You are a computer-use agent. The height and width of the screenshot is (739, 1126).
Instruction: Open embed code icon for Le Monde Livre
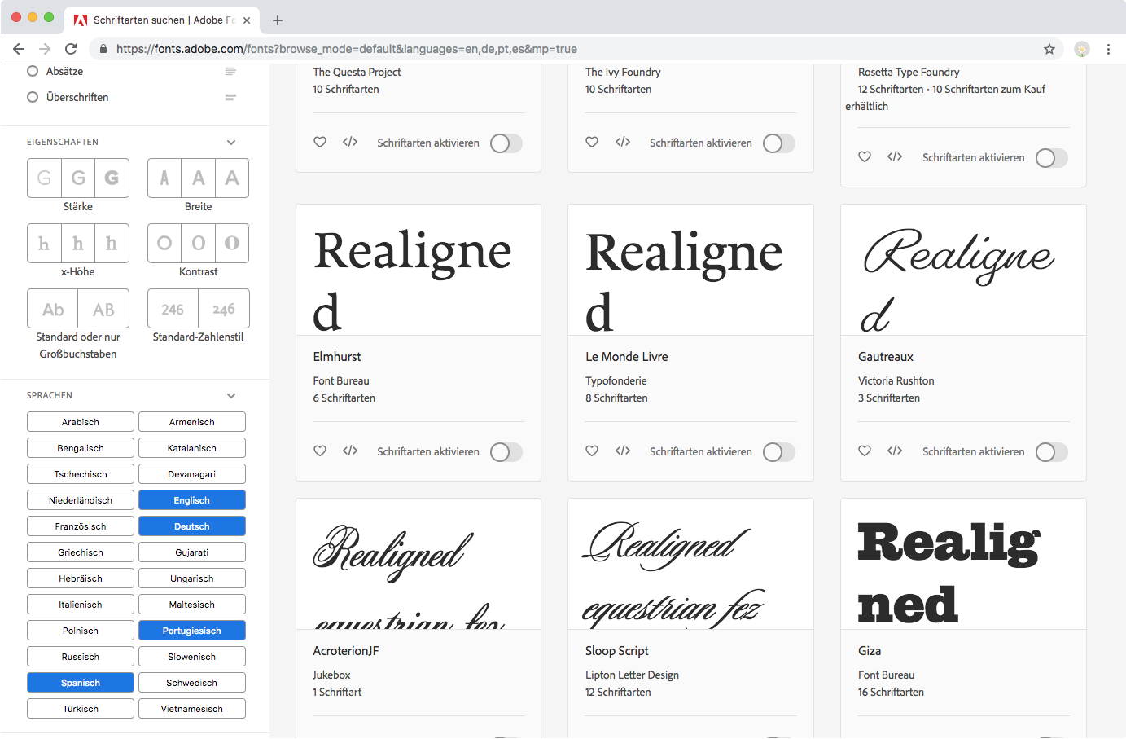(623, 451)
